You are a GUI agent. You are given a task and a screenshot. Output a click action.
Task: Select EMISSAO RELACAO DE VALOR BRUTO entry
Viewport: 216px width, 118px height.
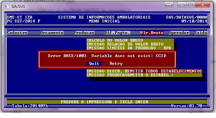point(130,44)
